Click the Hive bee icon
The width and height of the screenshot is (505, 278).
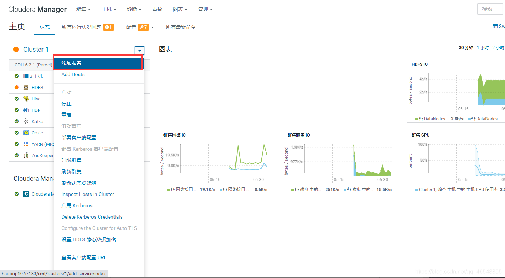coord(26,99)
